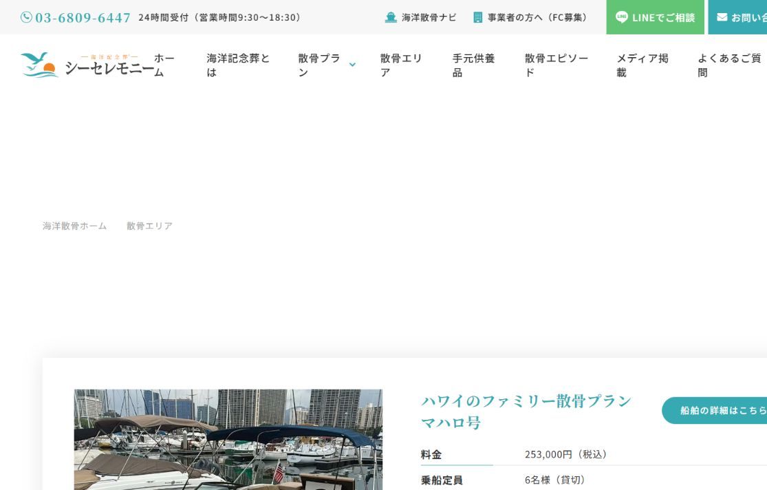Screen dimensions: 767x490
Task: Click the LINE speech bubble icon
Action: [621, 17]
